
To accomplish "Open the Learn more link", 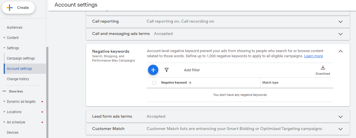I will tap(313, 56).
